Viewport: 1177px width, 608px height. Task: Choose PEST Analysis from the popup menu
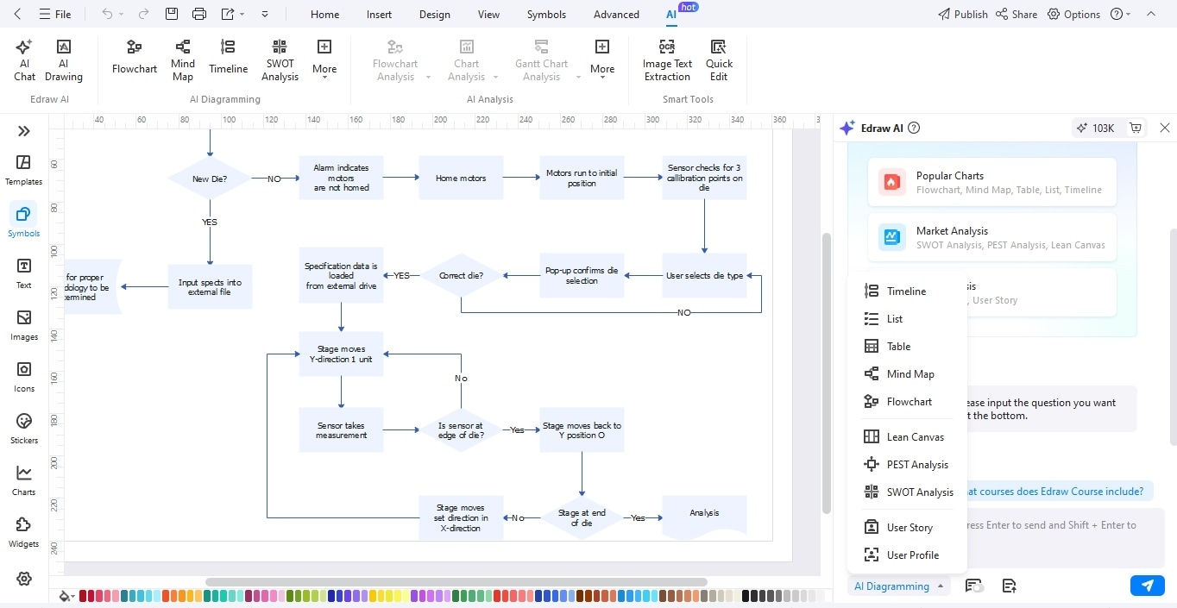pyautogui.click(x=907, y=465)
